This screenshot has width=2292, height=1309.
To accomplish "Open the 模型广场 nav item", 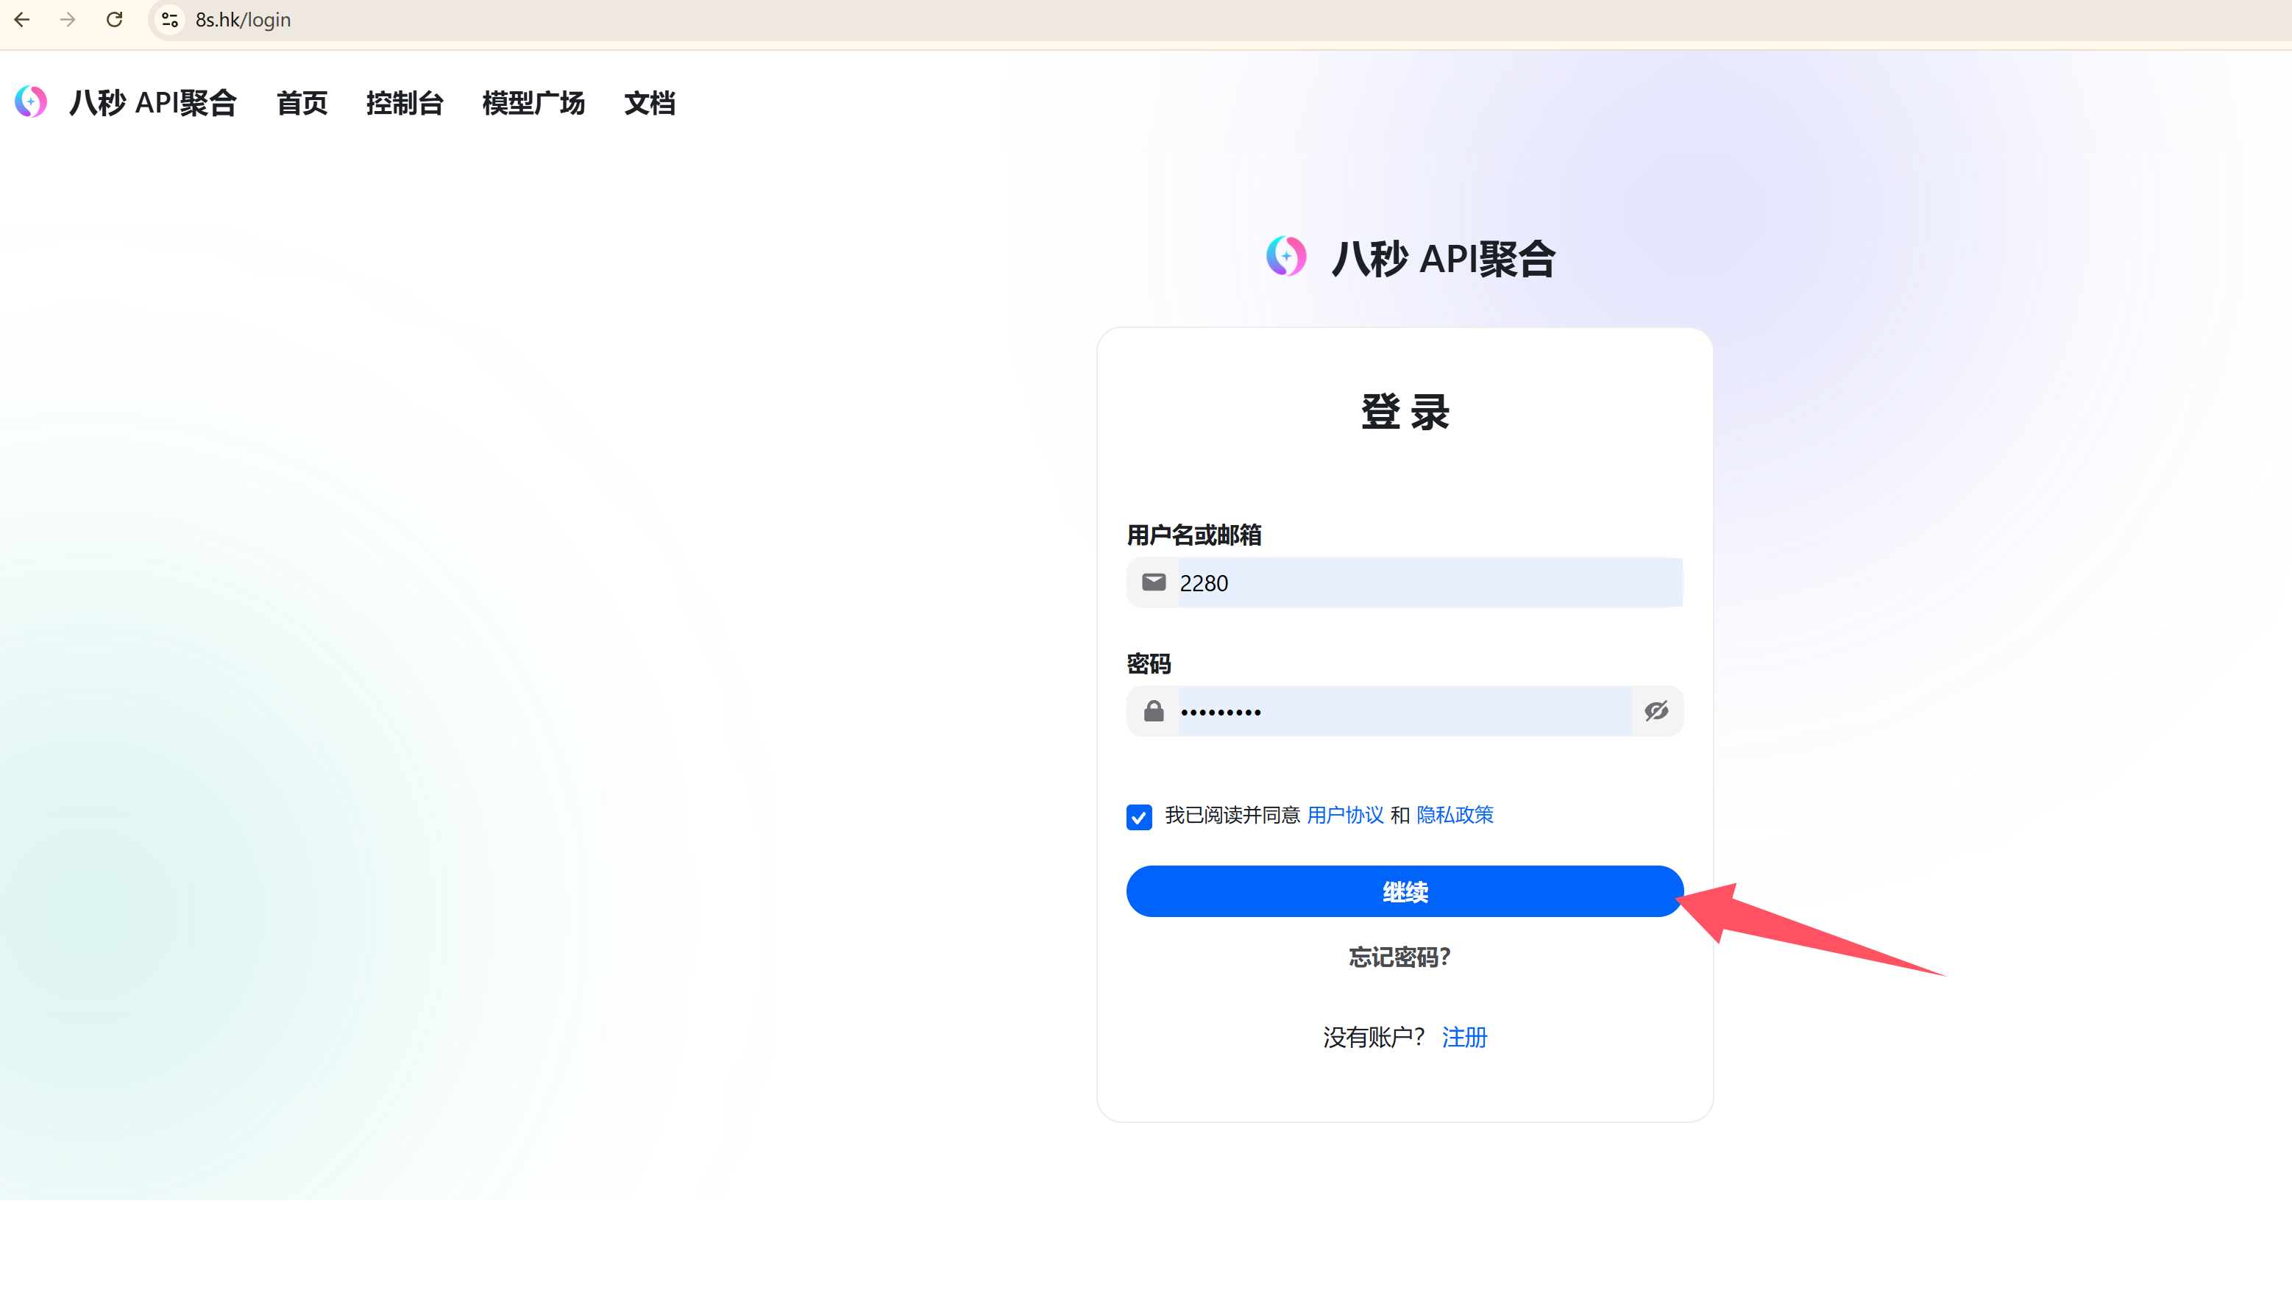I will pos(533,104).
